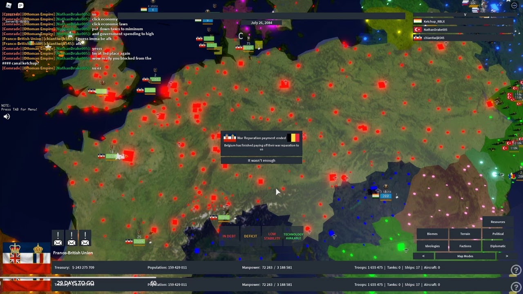Viewport: 523px width, 294px height.
Task: Click the DEFICIT warning indicator
Action: coord(250,236)
